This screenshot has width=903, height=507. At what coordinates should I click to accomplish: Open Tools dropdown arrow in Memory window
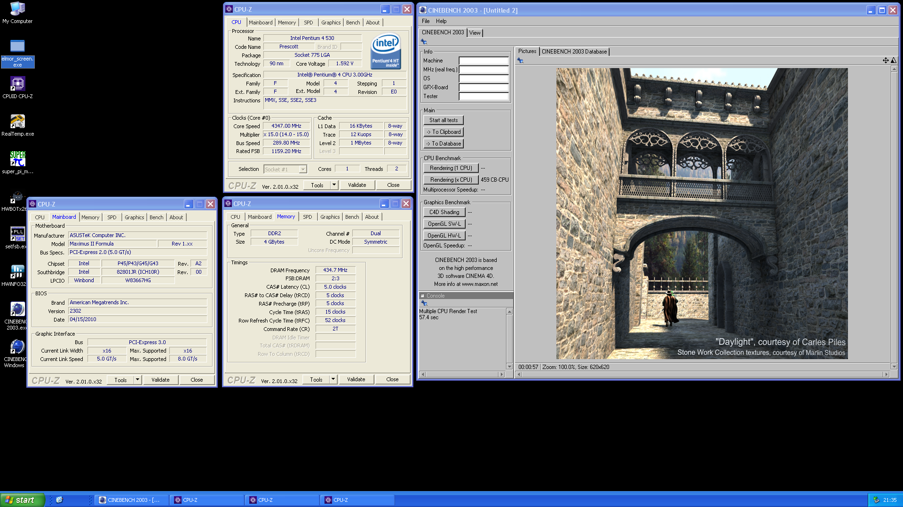click(333, 379)
